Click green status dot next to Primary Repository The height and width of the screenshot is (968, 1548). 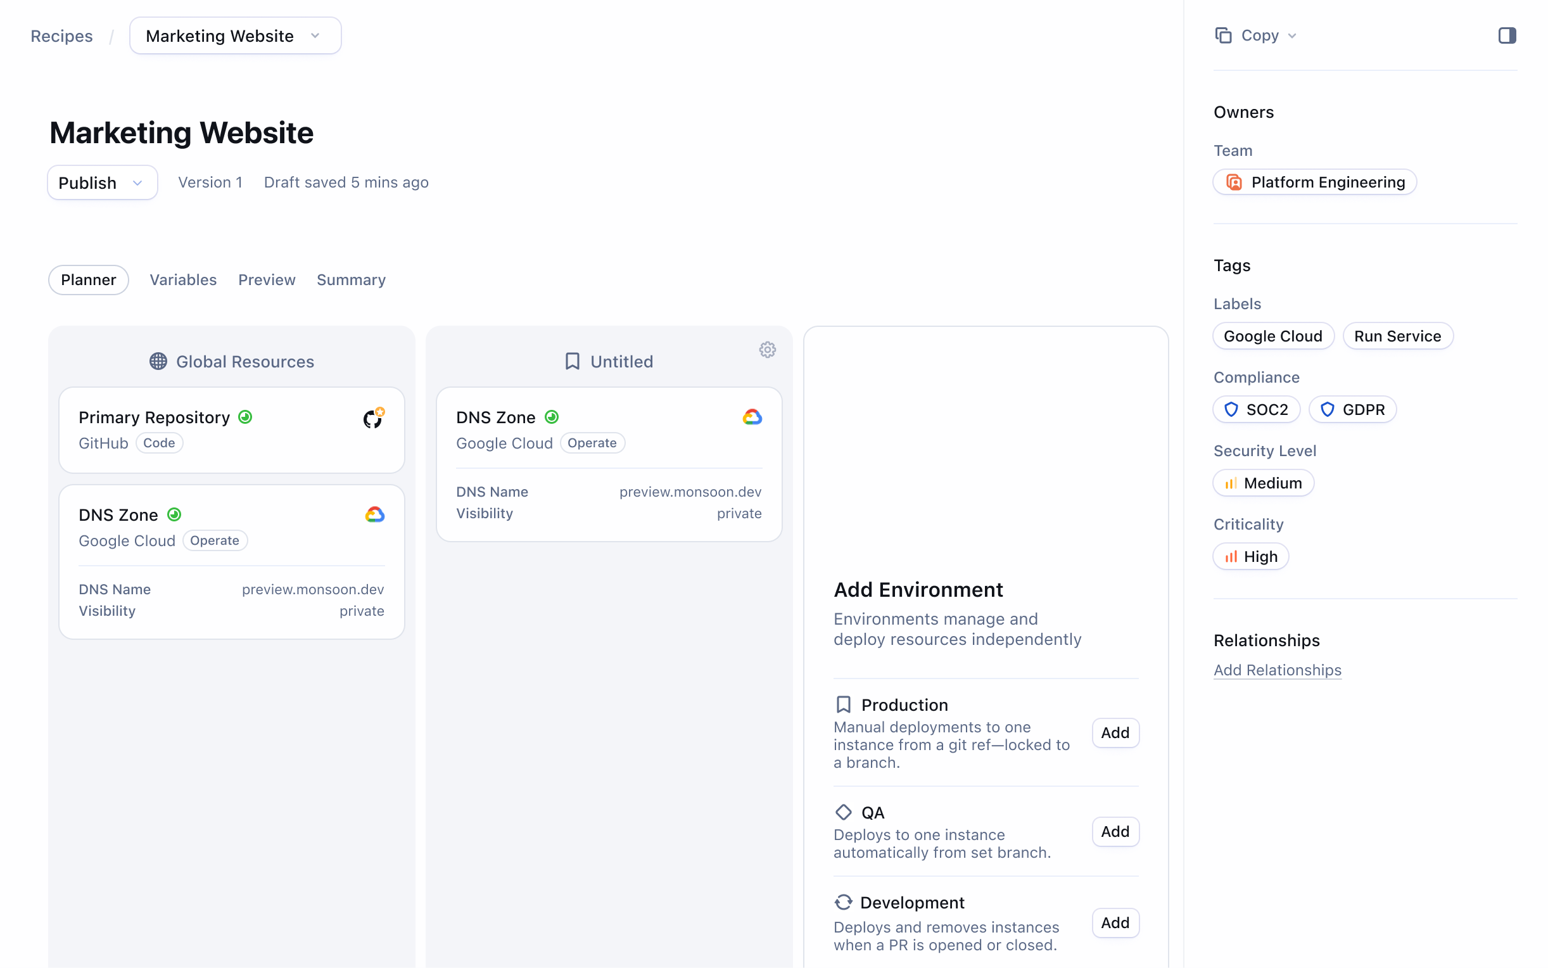pyautogui.click(x=245, y=417)
